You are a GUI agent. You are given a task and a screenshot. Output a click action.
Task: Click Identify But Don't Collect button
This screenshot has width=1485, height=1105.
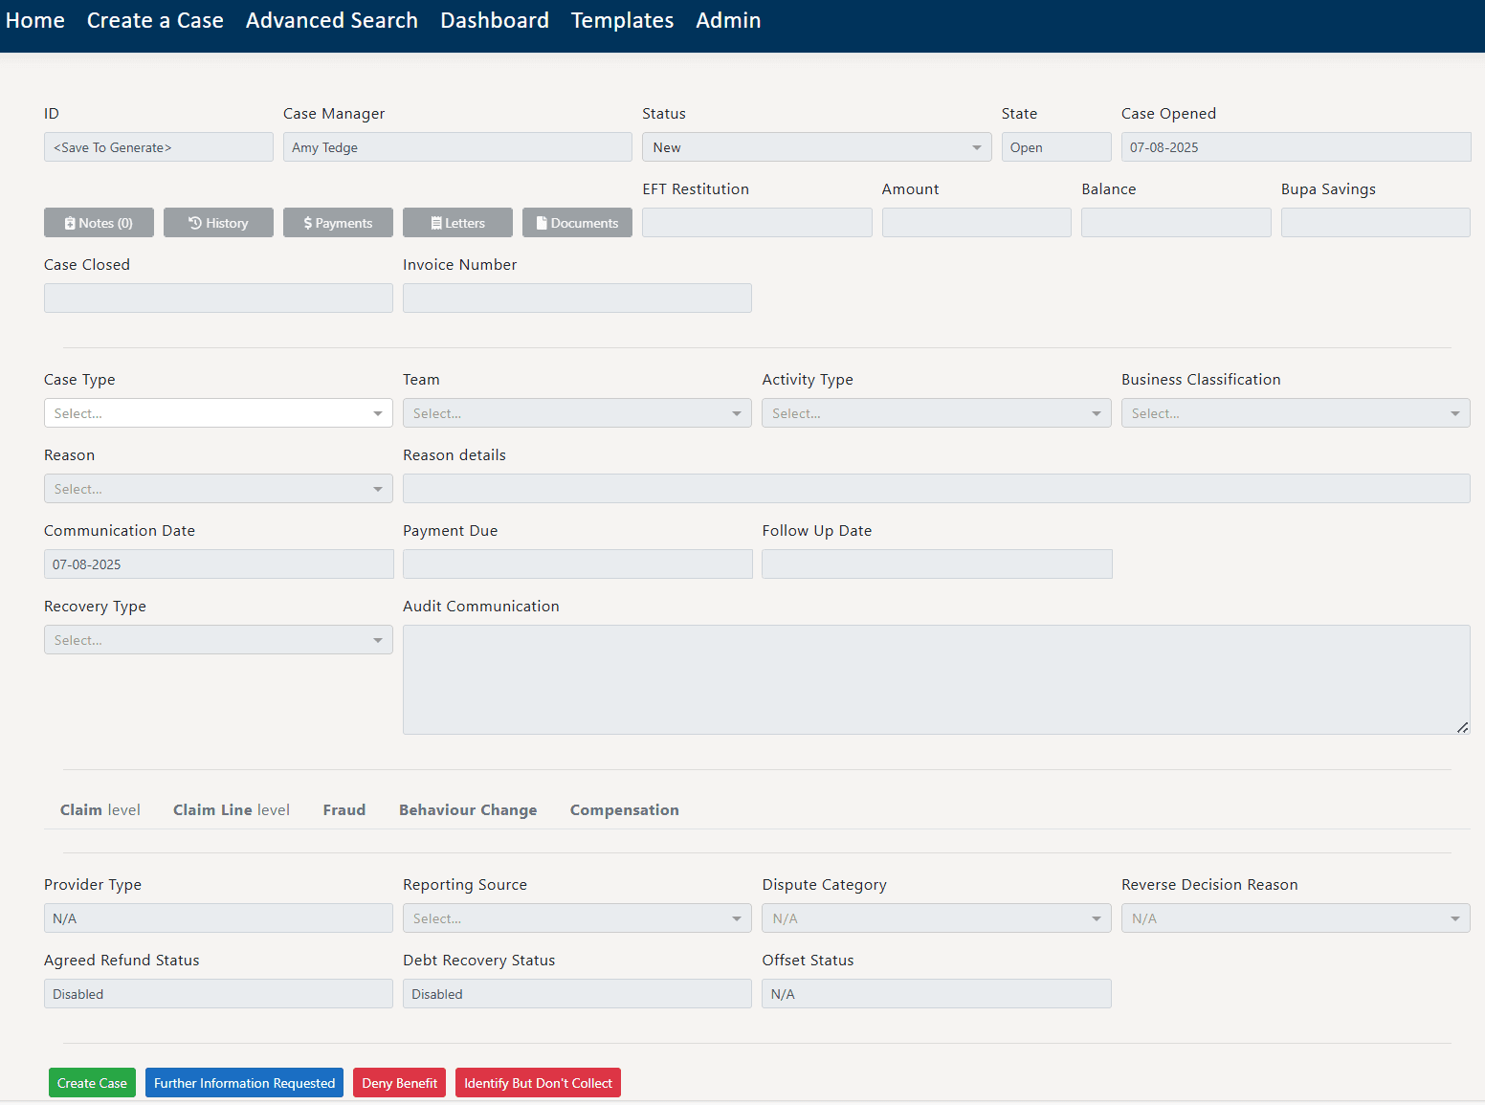pos(538,1083)
